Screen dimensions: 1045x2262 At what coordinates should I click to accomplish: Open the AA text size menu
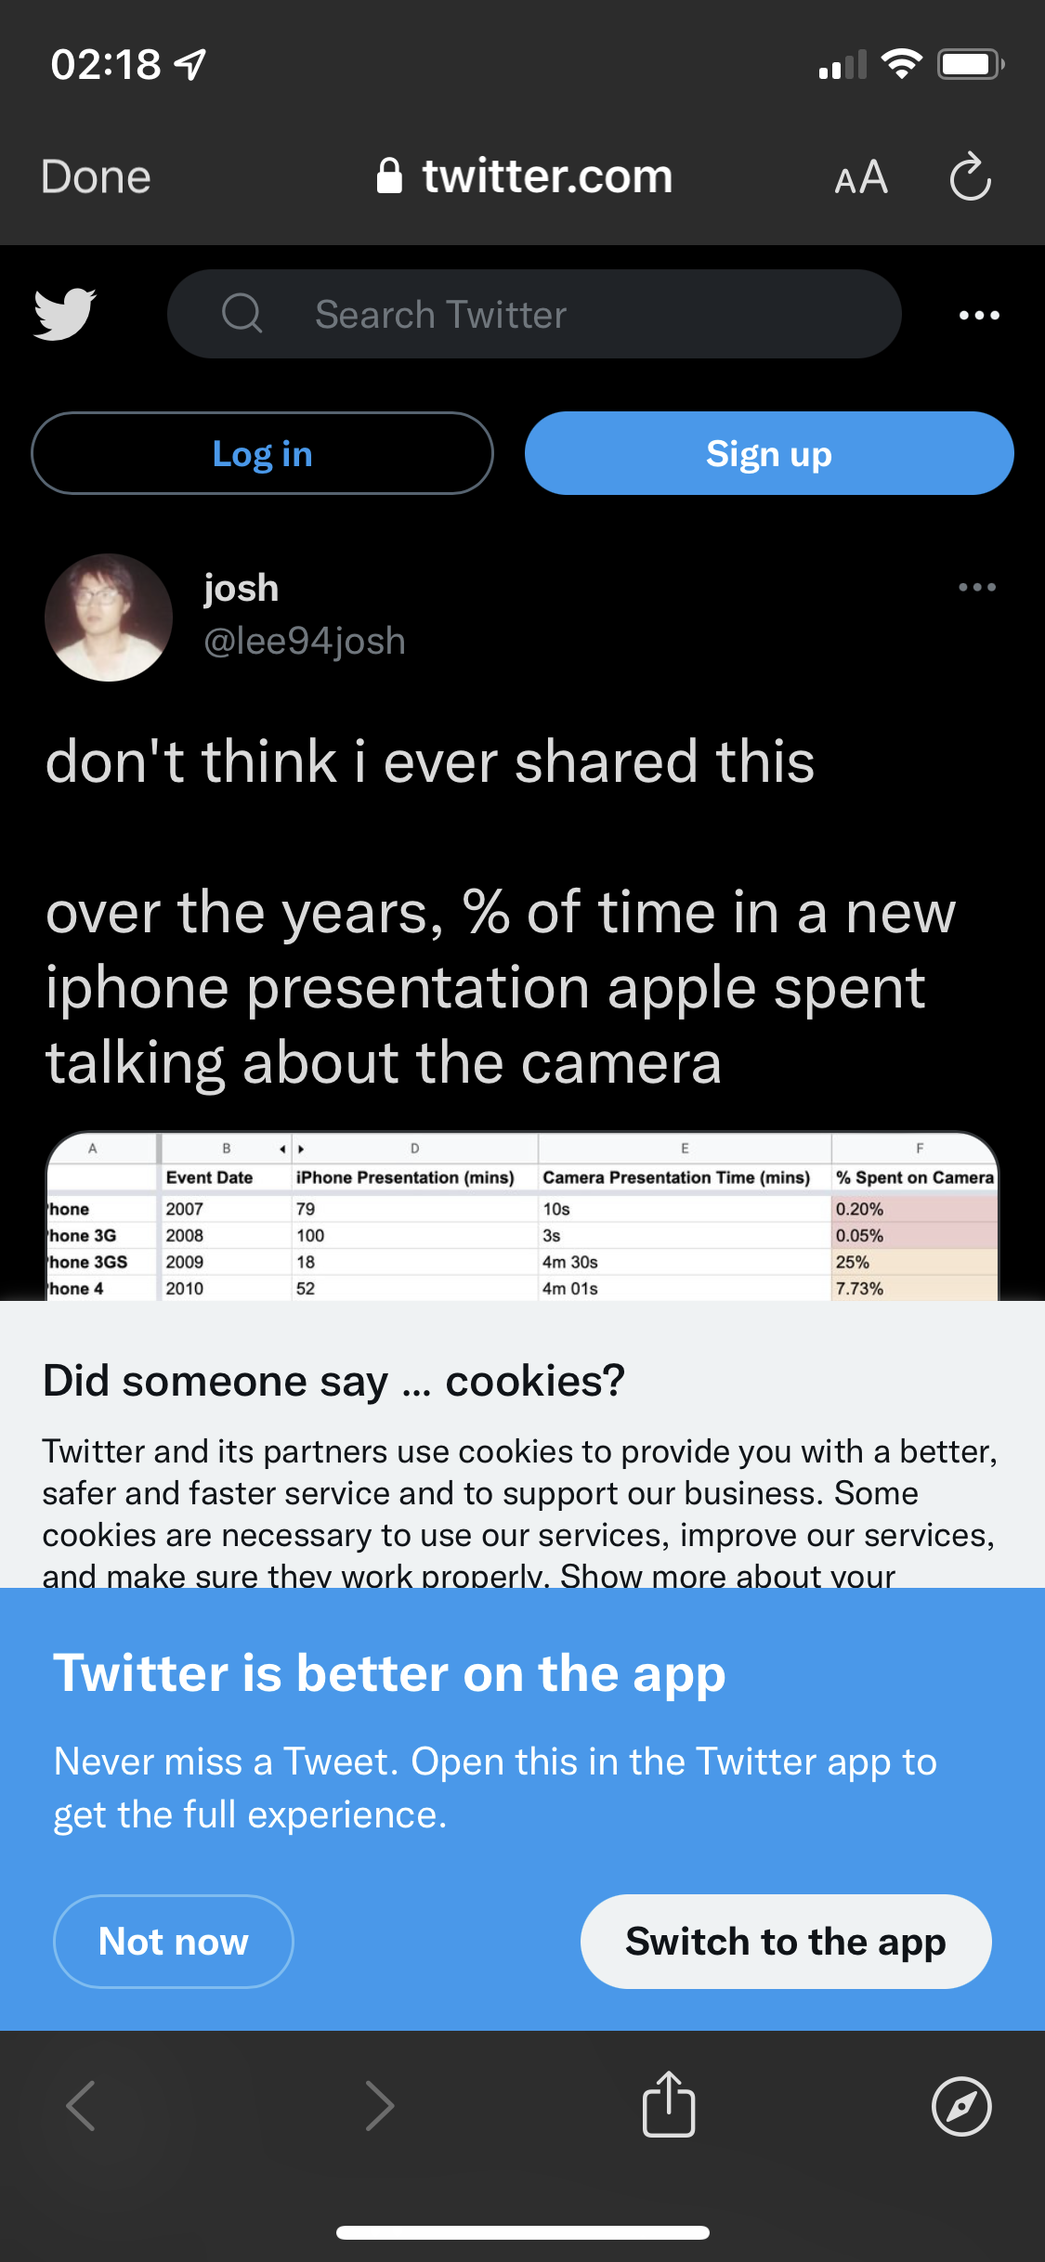click(x=861, y=176)
